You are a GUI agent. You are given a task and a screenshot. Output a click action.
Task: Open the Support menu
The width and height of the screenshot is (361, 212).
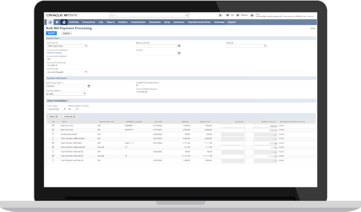(x=232, y=22)
